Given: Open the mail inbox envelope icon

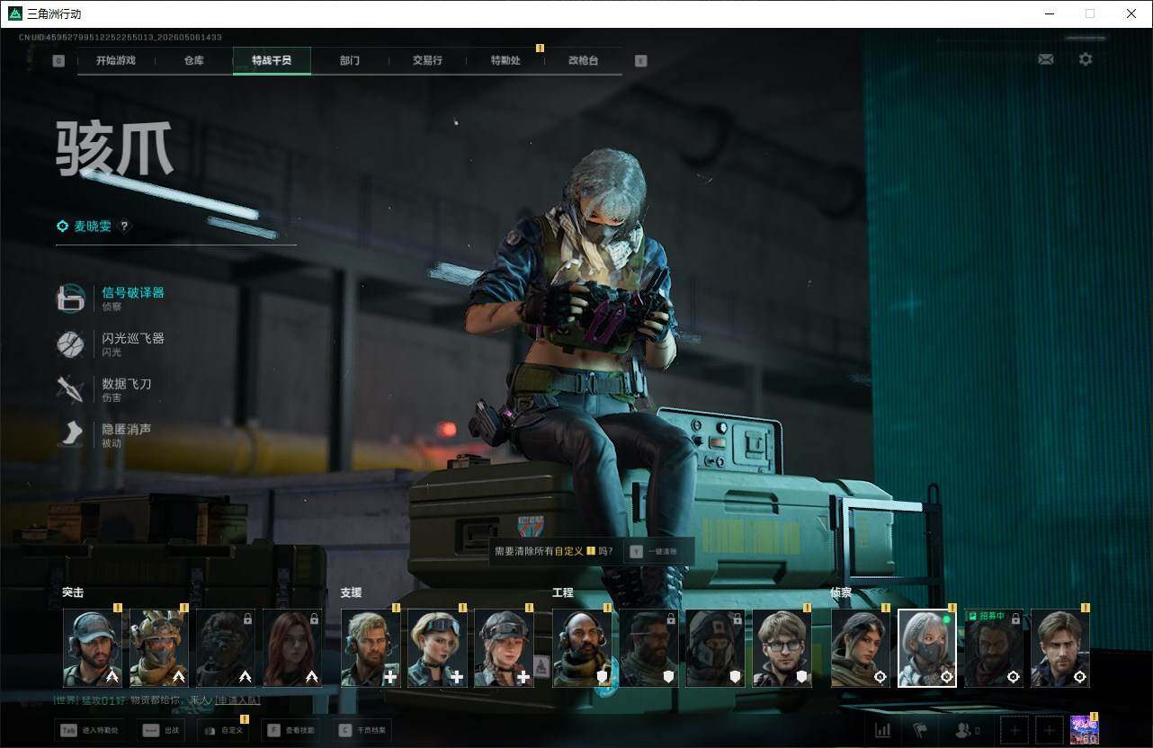Looking at the screenshot, I should (1045, 59).
